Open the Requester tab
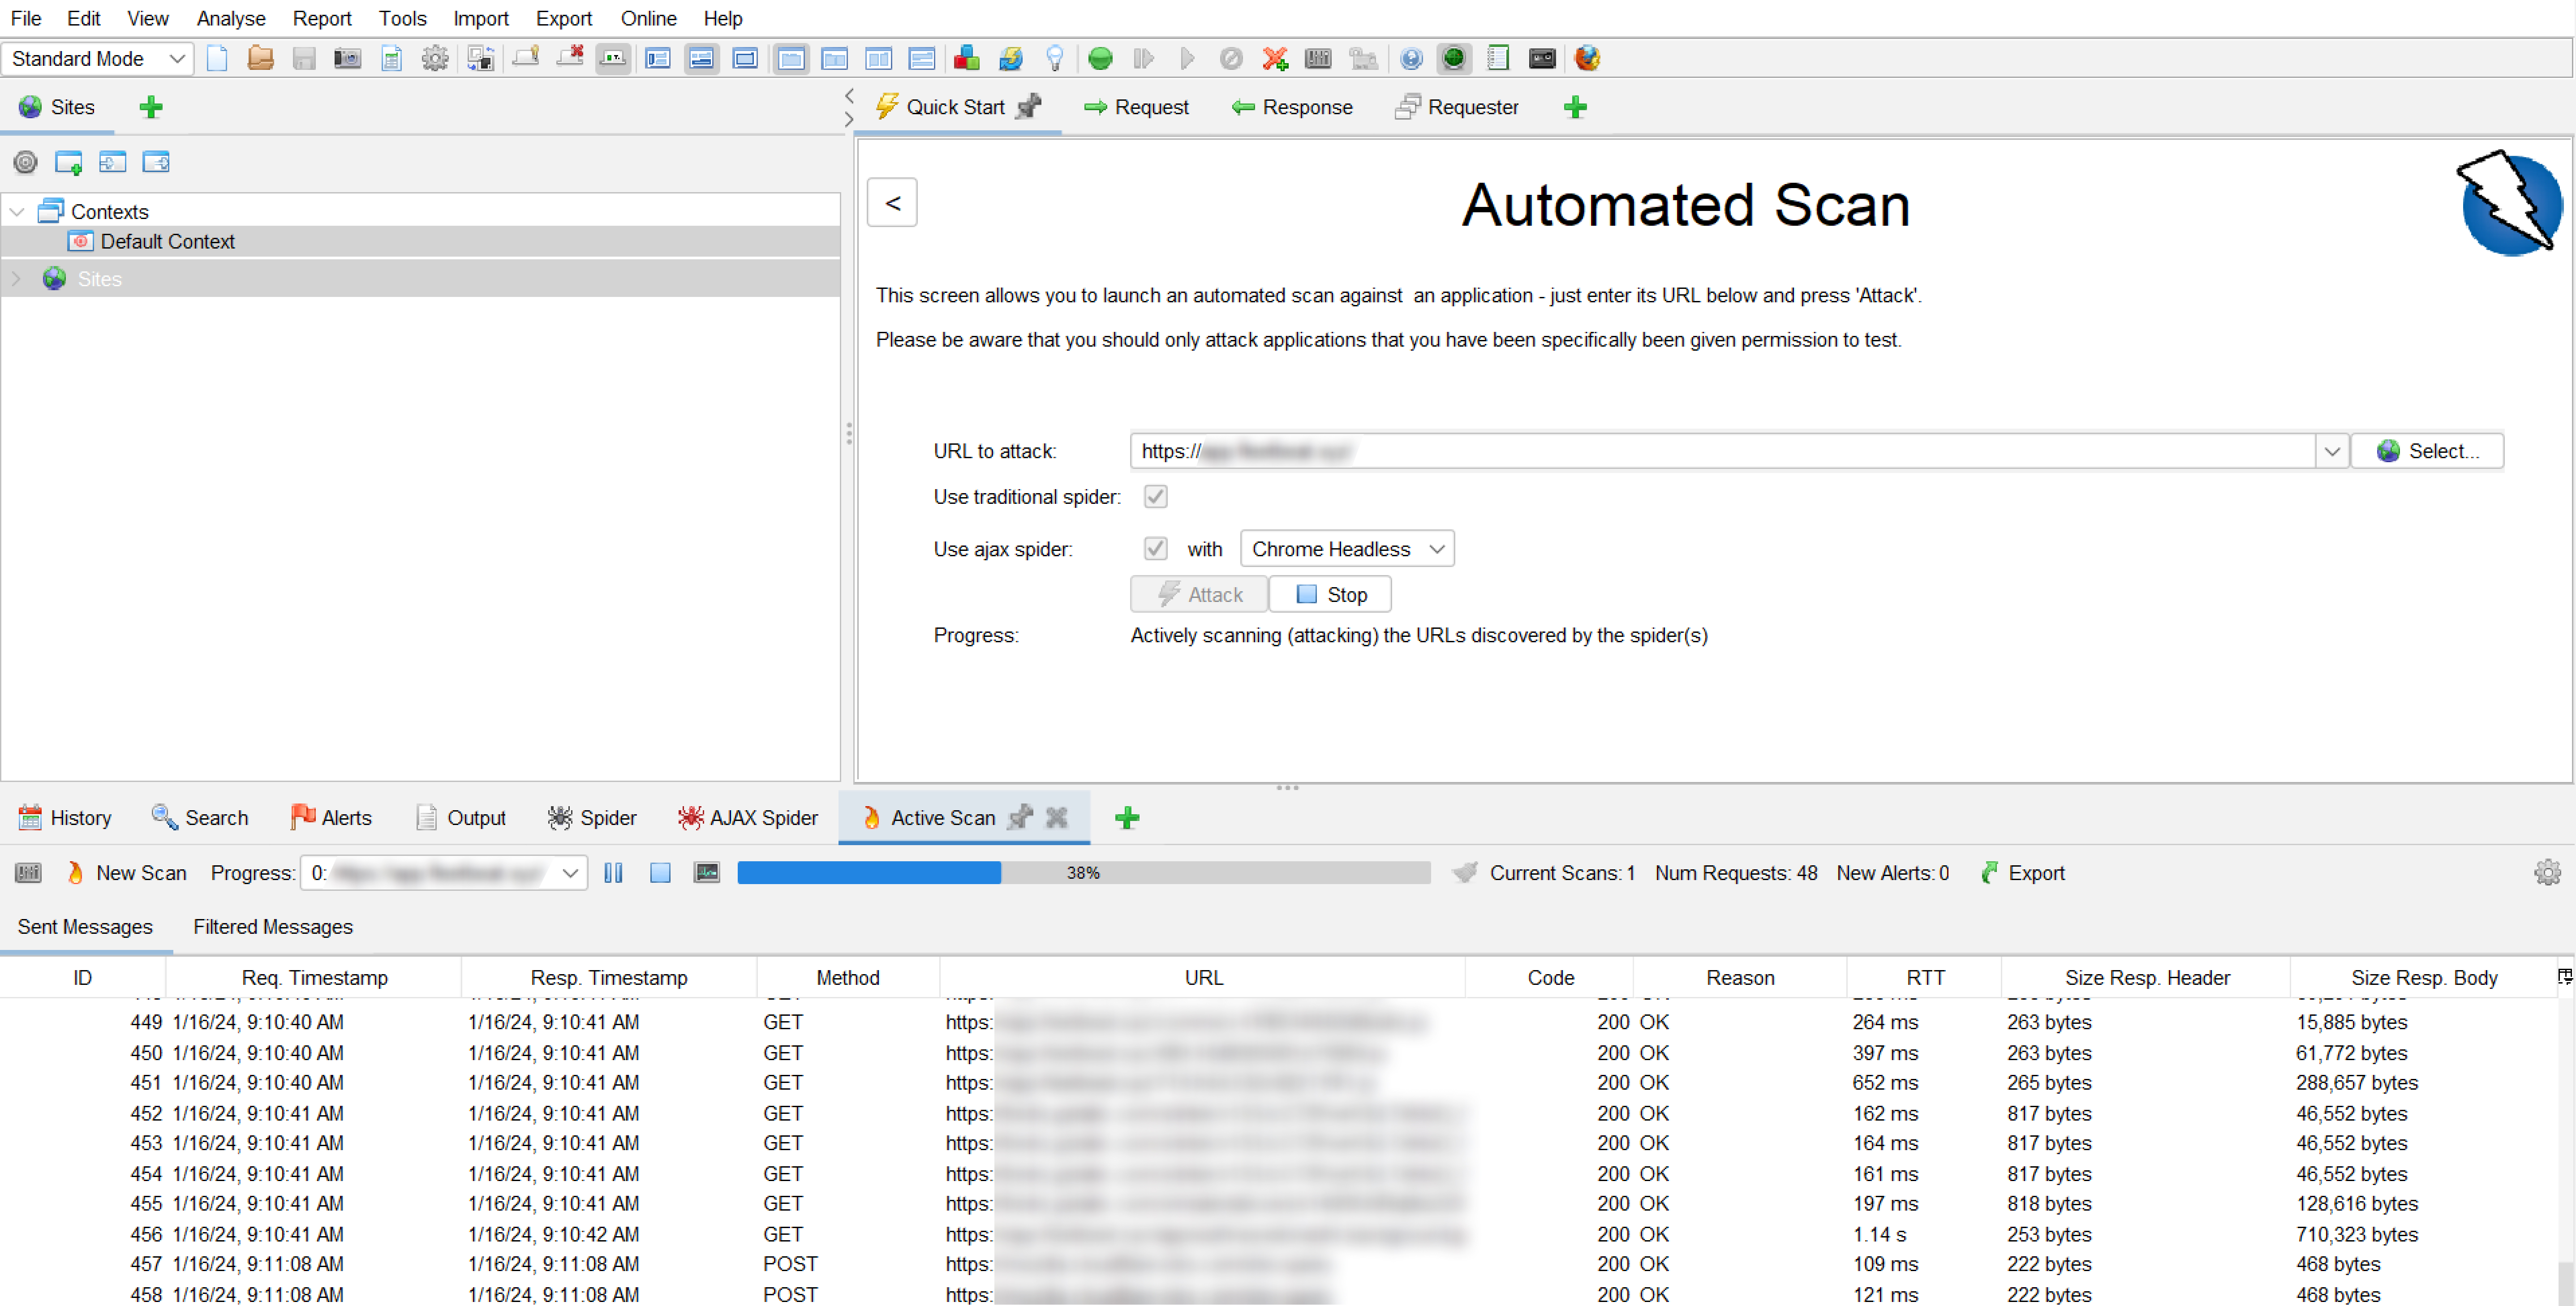Viewport: 2576px width, 1306px height. [x=1457, y=107]
